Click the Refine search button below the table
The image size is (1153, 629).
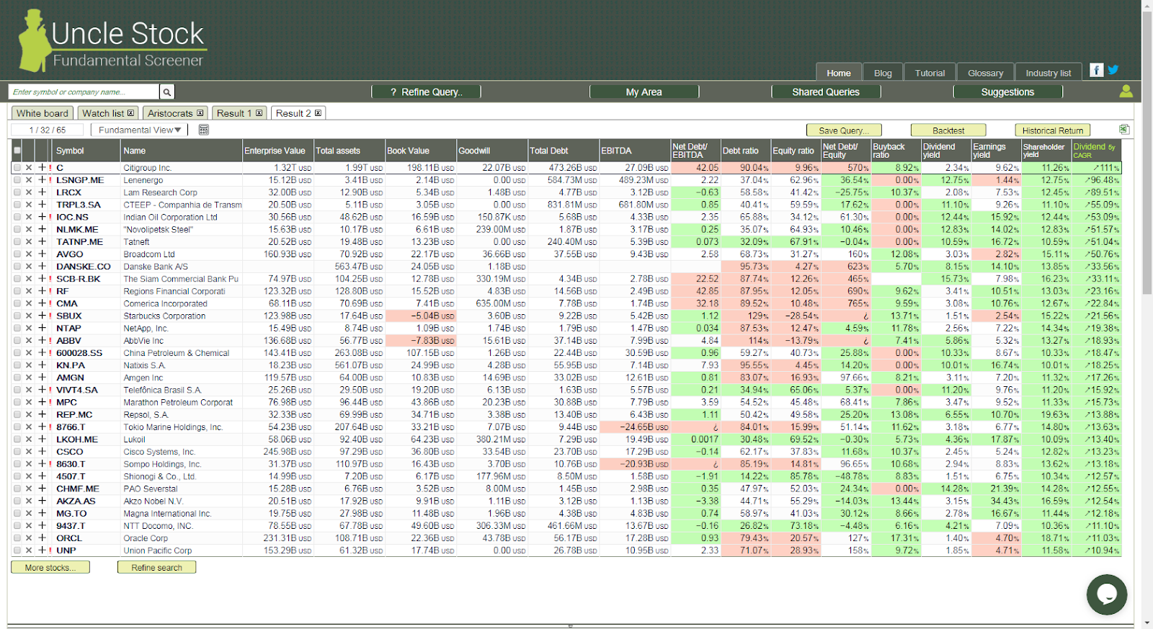click(x=156, y=568)
